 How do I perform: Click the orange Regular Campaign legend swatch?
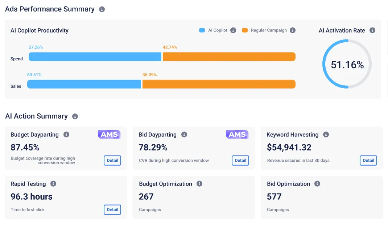(x=245, y=30)
